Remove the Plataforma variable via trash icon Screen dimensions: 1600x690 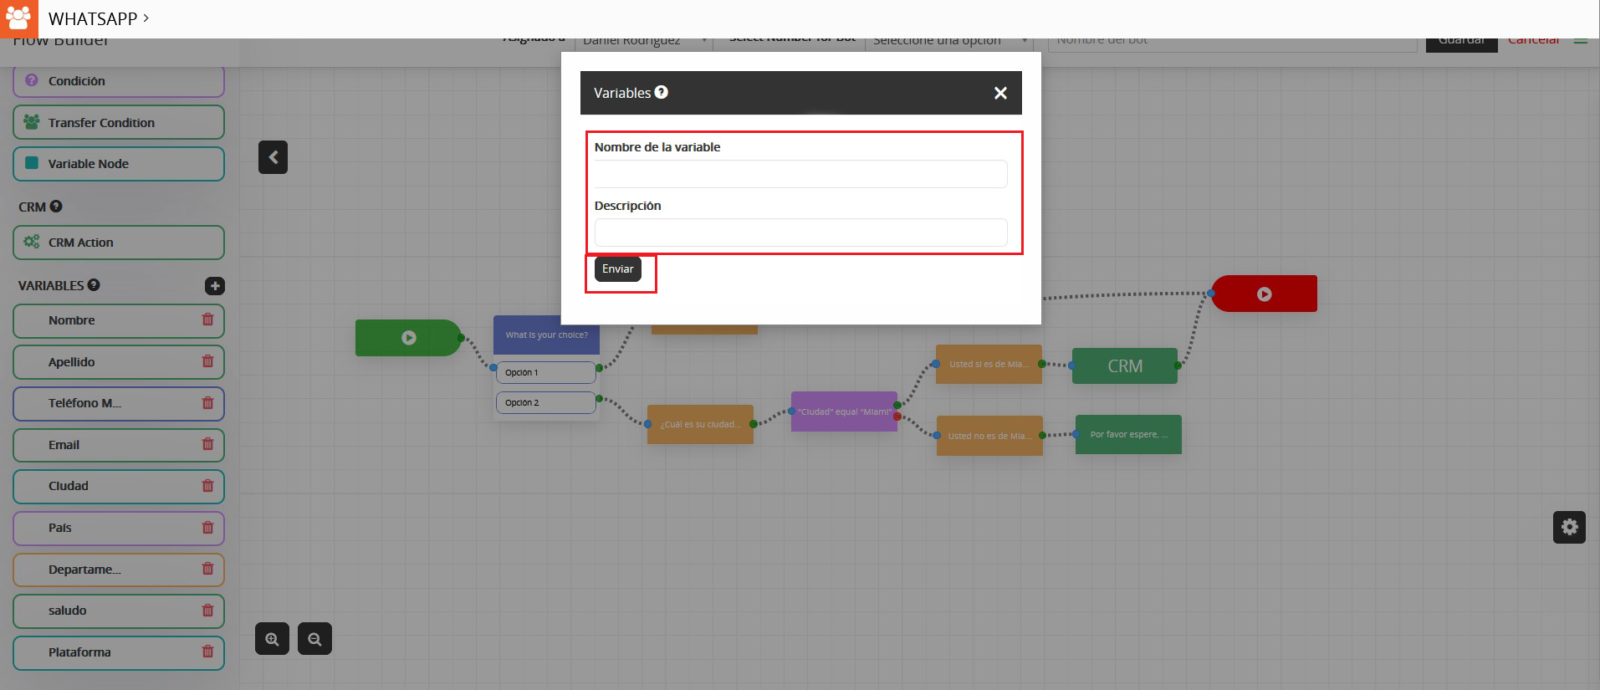(207, 652)
